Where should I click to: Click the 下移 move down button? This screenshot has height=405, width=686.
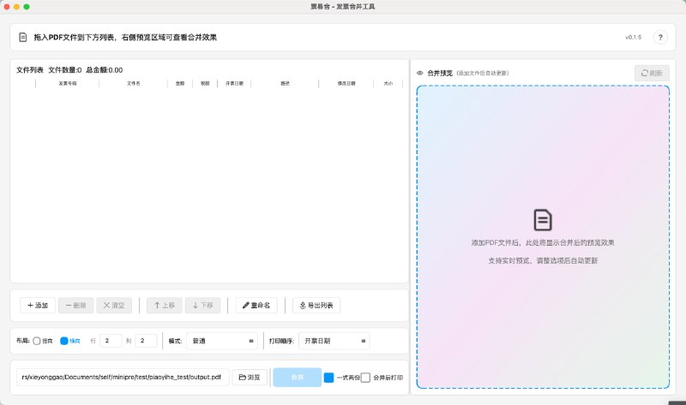coord(202,305)
